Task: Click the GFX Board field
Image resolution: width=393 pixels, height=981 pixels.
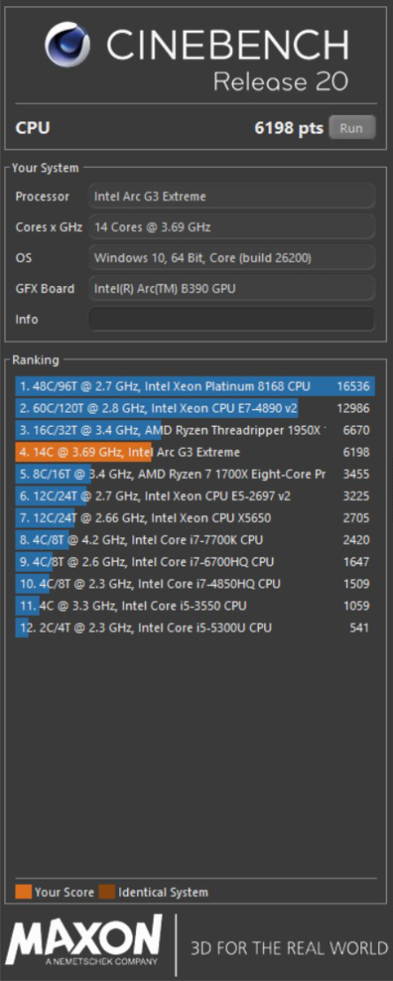Action: [231, 288]
